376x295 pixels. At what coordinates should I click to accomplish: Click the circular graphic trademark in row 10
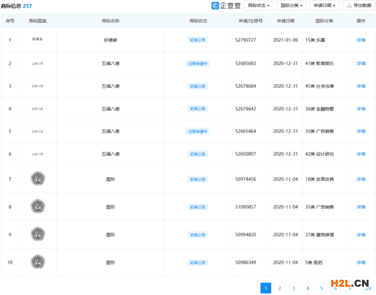38,262
